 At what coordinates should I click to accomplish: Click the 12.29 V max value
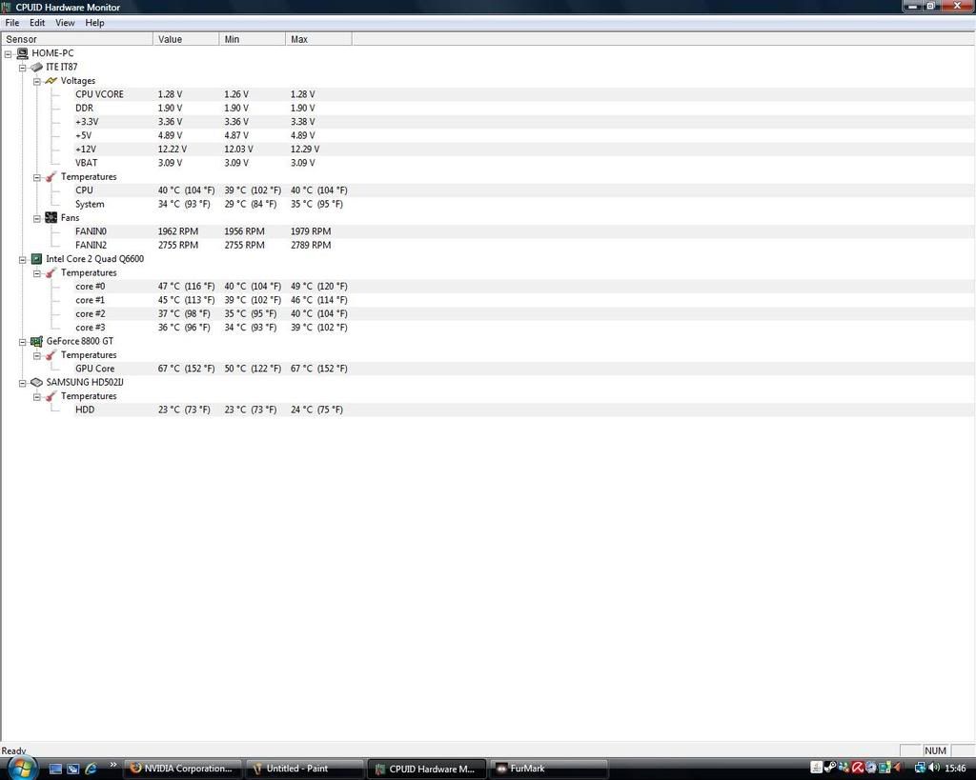pos(305,150)
